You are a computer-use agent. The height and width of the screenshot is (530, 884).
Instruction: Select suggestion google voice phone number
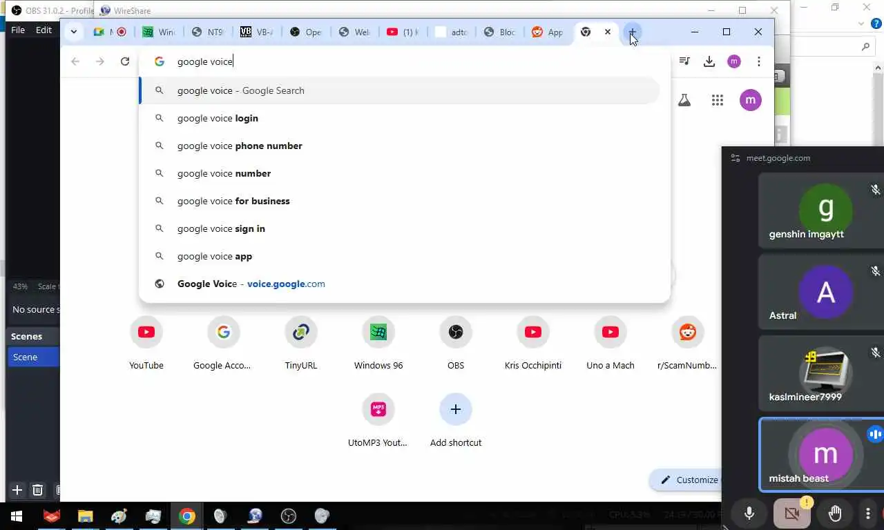[x=401, y=146]
